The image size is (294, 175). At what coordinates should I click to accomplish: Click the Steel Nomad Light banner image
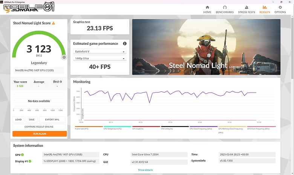pos(206,47)
